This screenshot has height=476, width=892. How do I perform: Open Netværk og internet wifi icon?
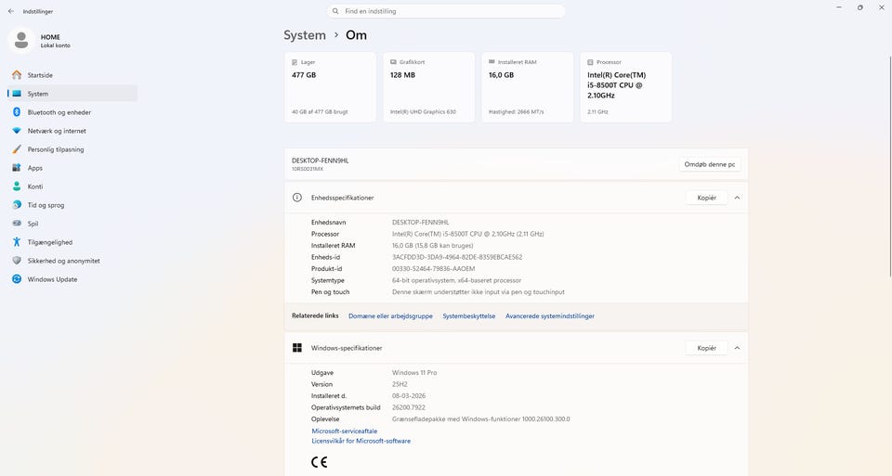(16, 131)
